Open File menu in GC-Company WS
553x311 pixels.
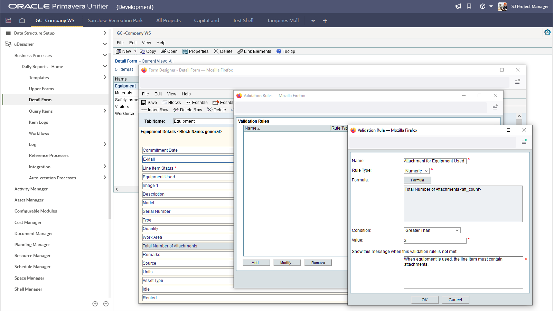(120, 43)
